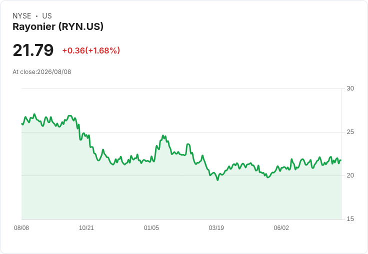Screen dimensions: 368x254
Task: Click the +0.36(+1.68%) price change
Action: click(91, 50)
